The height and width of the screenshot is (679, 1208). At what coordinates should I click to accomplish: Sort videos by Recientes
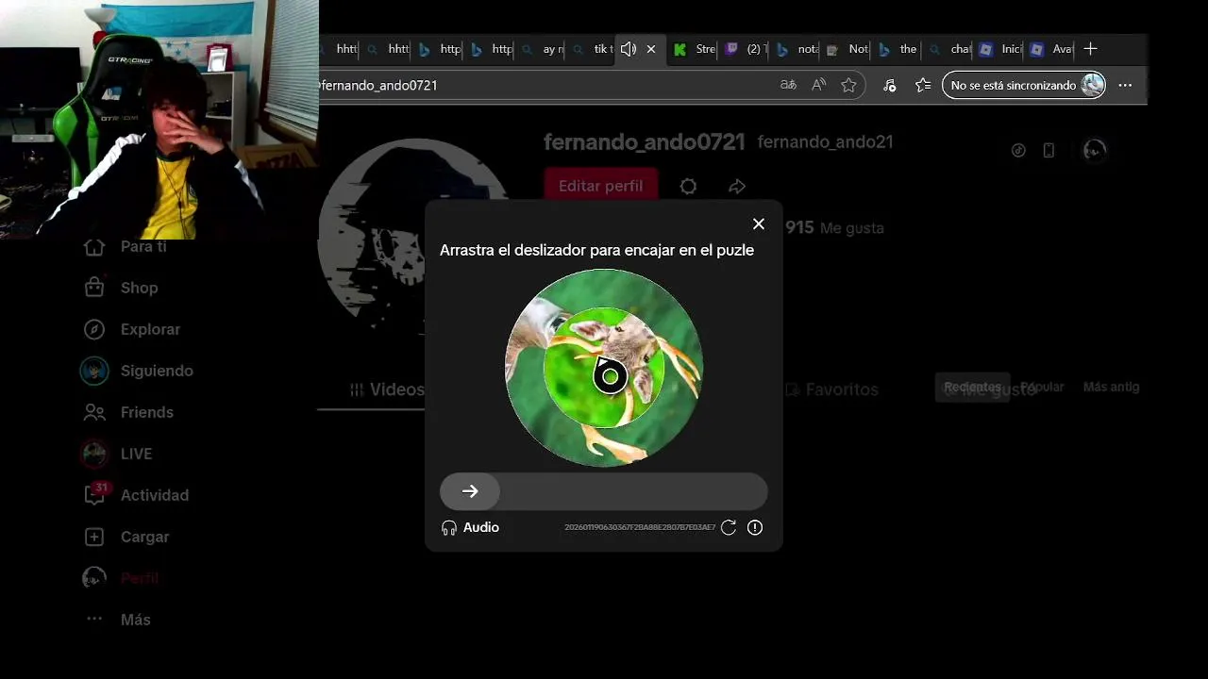[972, 387]
